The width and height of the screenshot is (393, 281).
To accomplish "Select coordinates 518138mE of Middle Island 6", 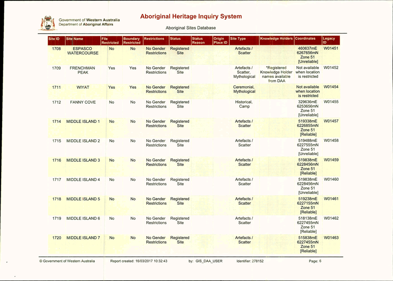I will (x=308, y=218).
